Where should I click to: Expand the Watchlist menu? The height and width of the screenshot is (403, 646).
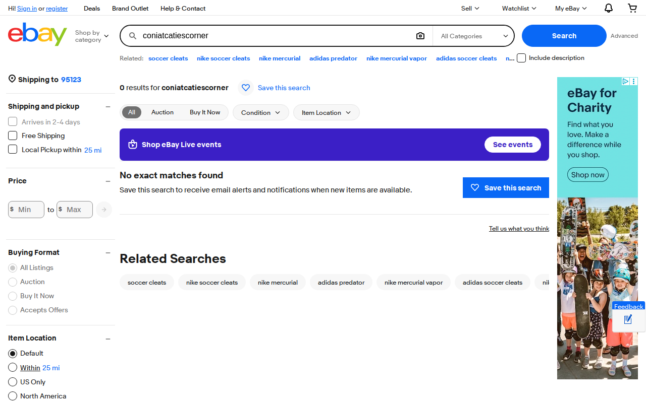point(519,8)
